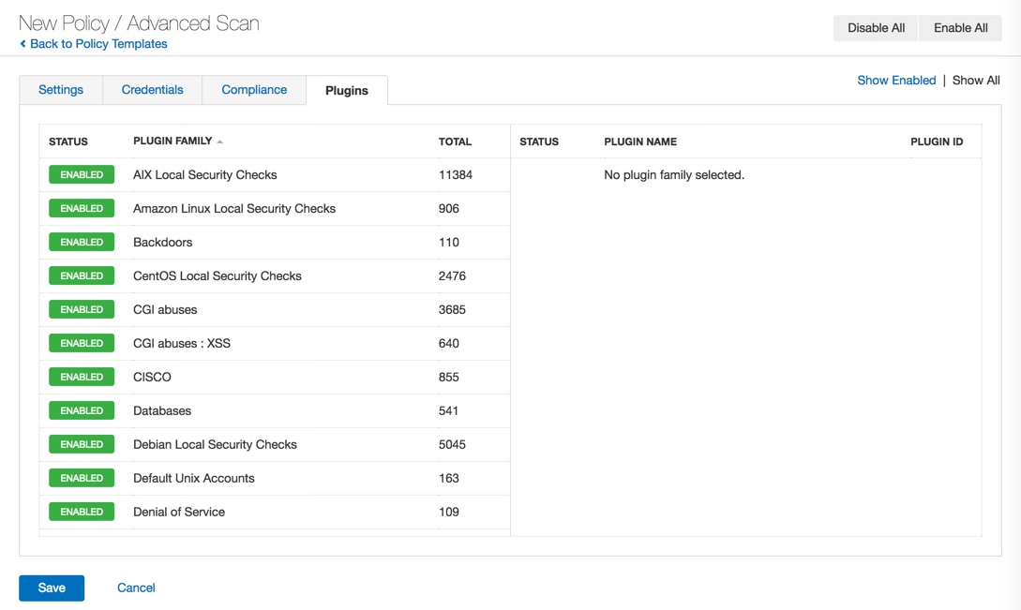The height and width of the screenshot is (610, 1021).
Task: Toggle ENABLED status for AIX Local Security Checks
Action: [x=82, y=175]
